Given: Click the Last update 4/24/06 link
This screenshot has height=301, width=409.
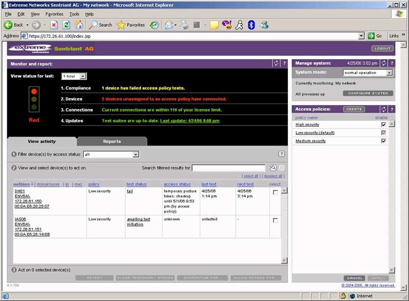Looking at the screenshot, I should pos(190,121).
